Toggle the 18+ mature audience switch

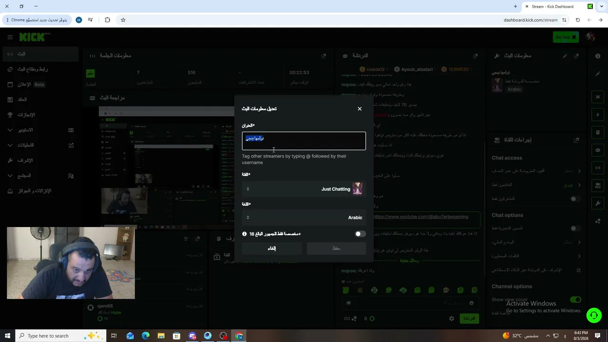(361, 234)
